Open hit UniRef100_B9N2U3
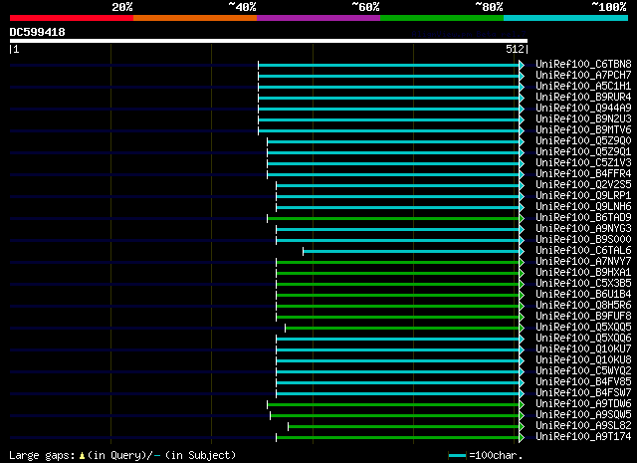Screen dimensions: 637x463 point(583,119)
